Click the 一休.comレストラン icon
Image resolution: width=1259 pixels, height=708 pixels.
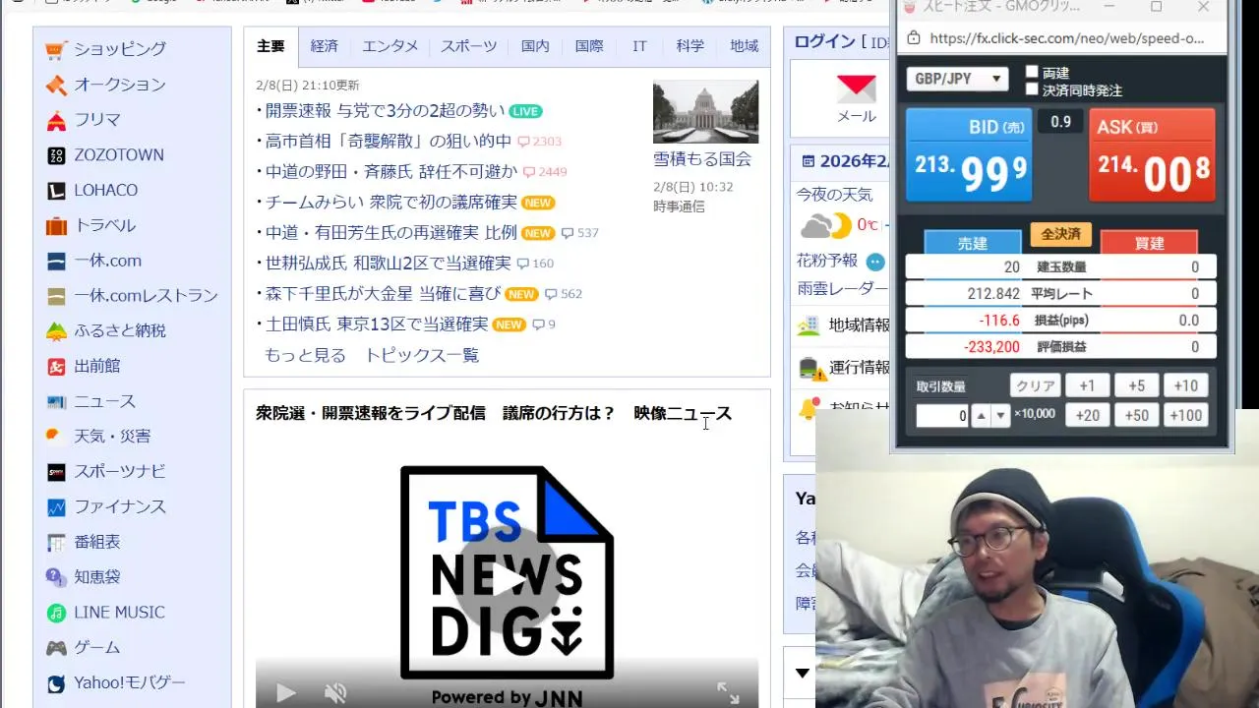[x=56, y=296]
